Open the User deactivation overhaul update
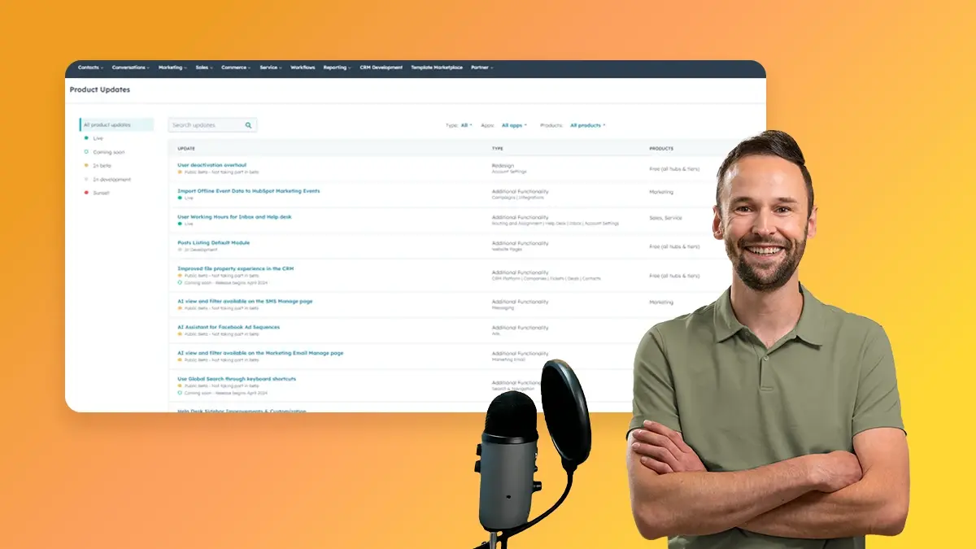Image resolution: width=976 pixels, height=549 pixels. tap(211, 165)
